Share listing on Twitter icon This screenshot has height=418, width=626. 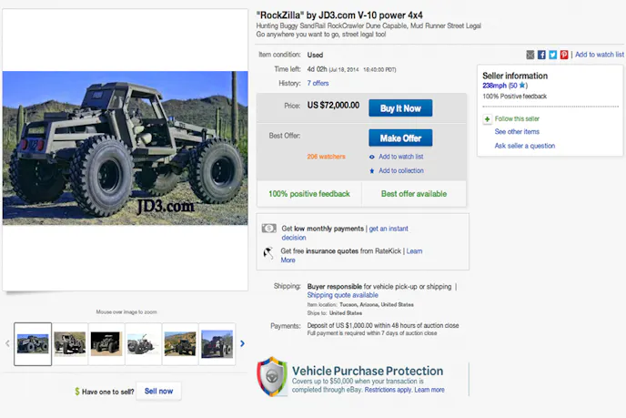point(552,55)
